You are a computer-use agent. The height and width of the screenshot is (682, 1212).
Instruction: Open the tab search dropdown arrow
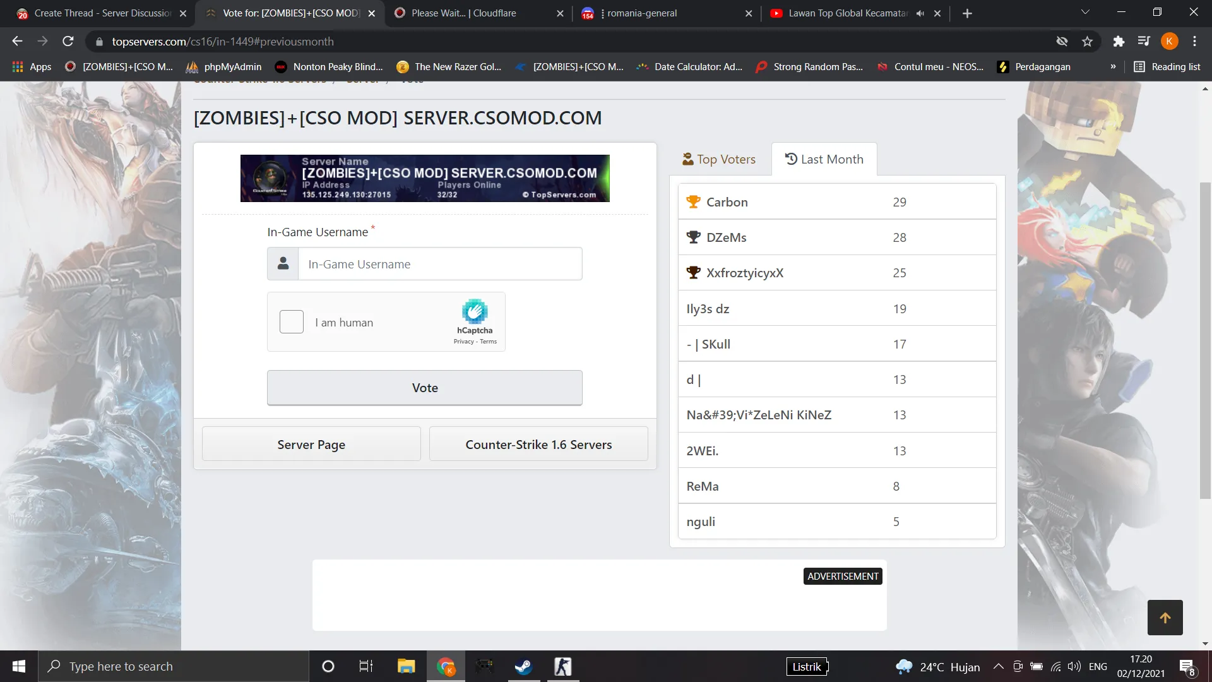tap(1085, 12)
